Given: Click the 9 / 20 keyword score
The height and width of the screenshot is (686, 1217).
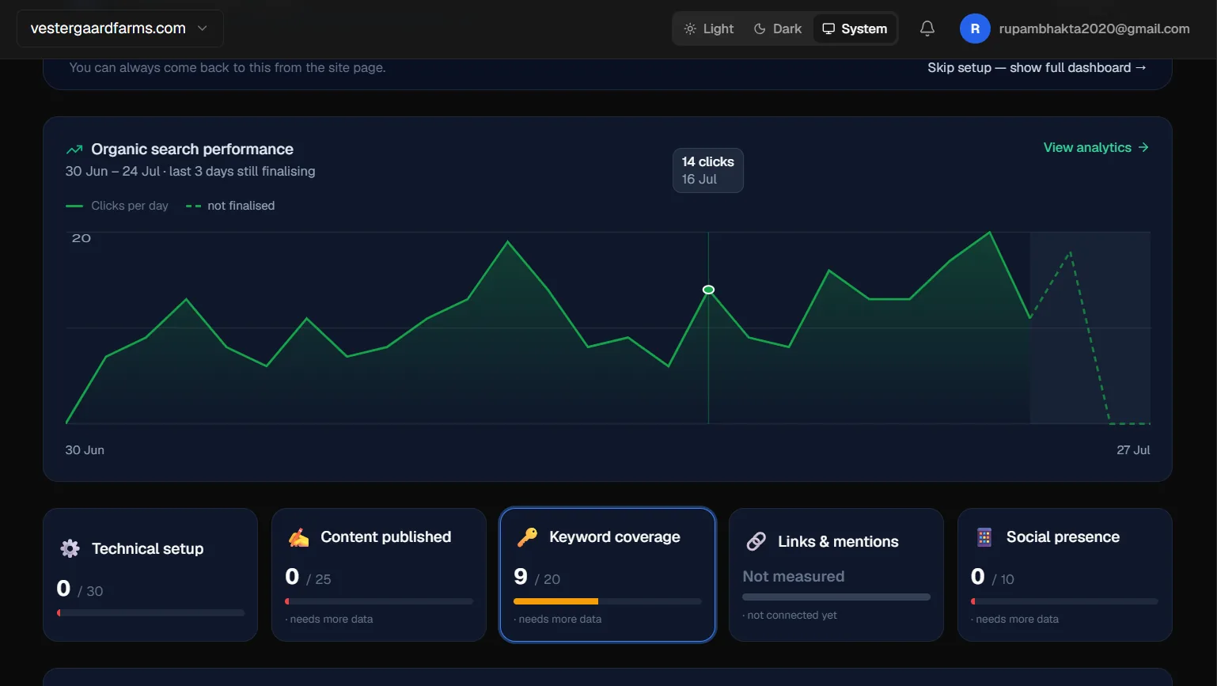Looking at the screenshot, I should click(x=537, y=577).
